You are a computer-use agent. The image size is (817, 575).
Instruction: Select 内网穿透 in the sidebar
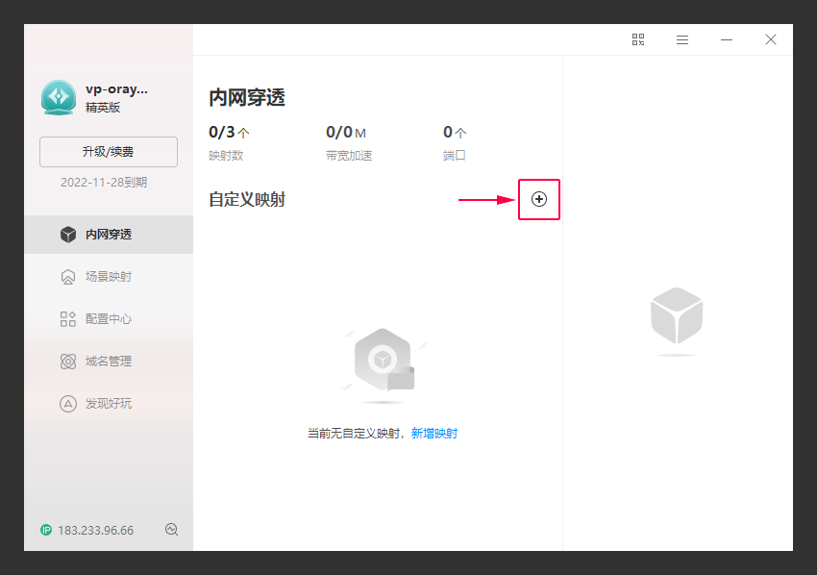point(108,235)
